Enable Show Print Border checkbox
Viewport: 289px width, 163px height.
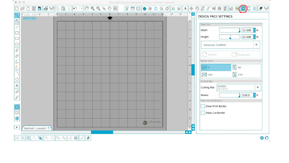tap(203, 106)
